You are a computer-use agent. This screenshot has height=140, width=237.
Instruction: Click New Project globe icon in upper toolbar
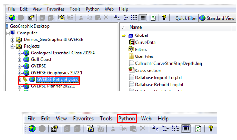click(12, 17)
